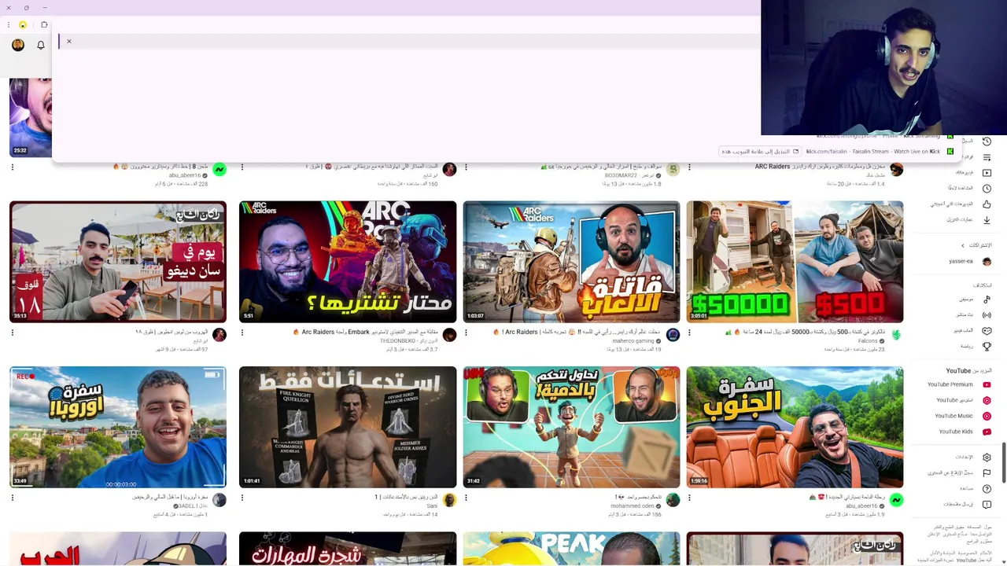
Task: Click the switch-to-tab chip in suggestion
Action: pos(760,151)
